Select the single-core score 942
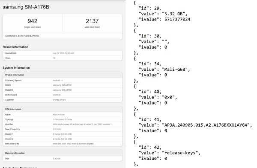The width and height of the screenshot is (257, 168). (33, 21)
